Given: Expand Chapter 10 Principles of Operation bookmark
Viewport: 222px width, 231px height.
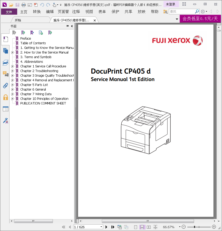Looking at the screenshot, I should (x=13, y=99).
